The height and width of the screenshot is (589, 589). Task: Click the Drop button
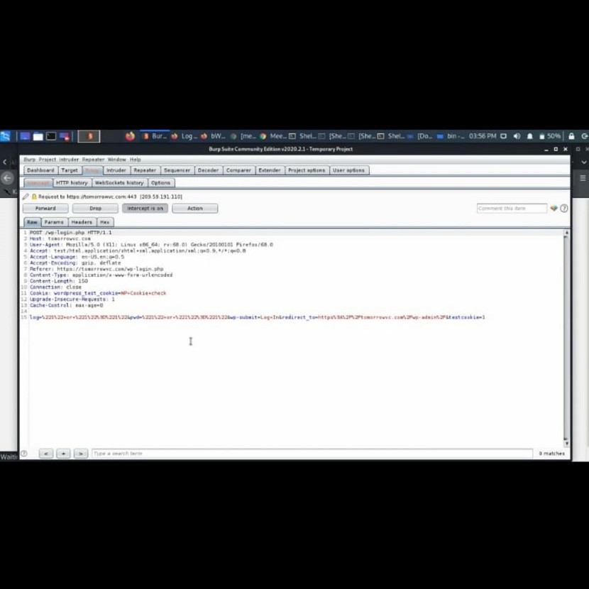[x=95, y=208]
